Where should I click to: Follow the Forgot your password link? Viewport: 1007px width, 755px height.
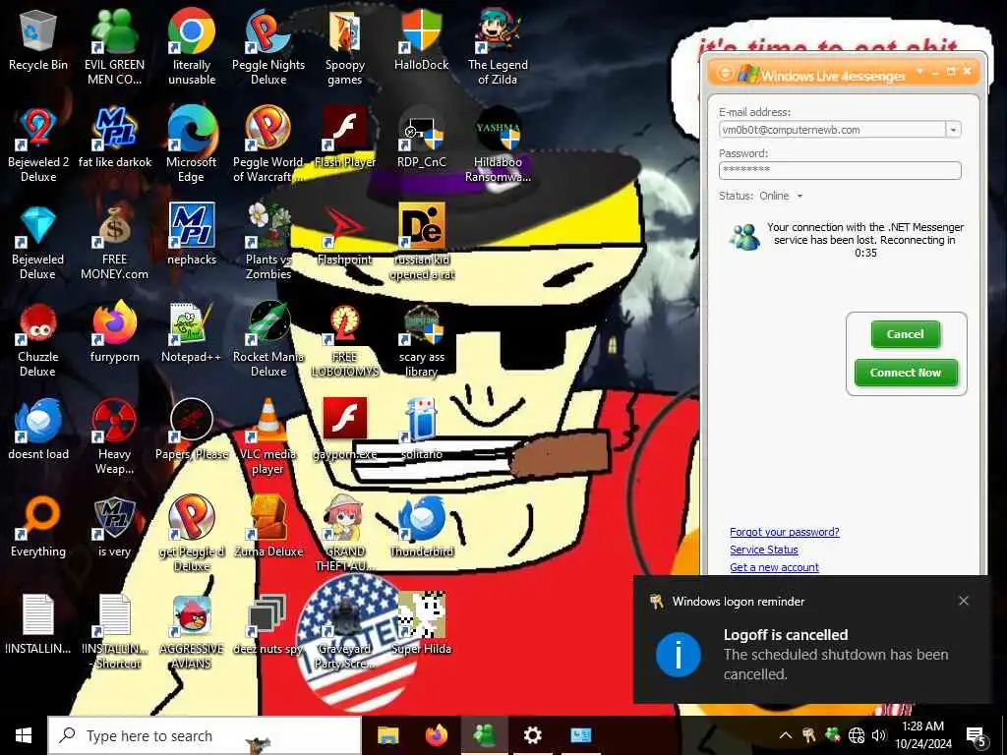784,532
